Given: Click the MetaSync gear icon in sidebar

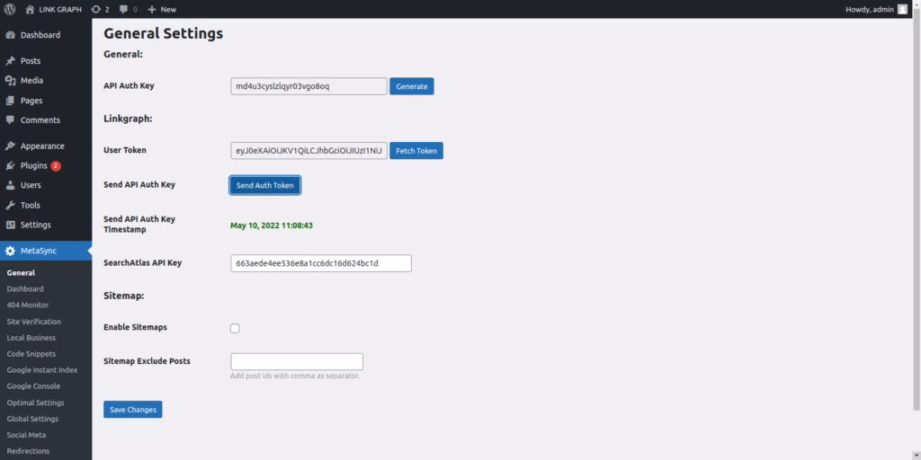Looking at the screenshot, I should [x=11, y=251].
